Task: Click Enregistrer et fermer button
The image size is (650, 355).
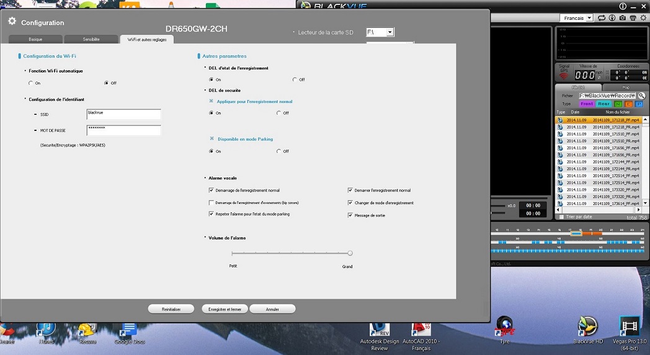Action: point(225,309)
